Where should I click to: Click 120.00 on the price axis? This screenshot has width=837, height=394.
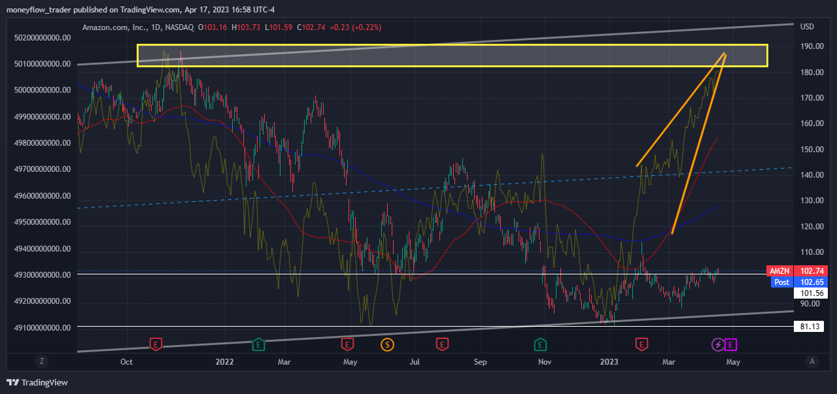(x=810, y=227)
